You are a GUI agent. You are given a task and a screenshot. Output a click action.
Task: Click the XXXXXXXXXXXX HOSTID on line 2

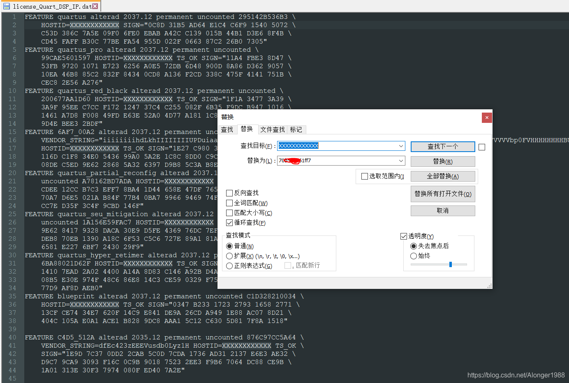95,25
